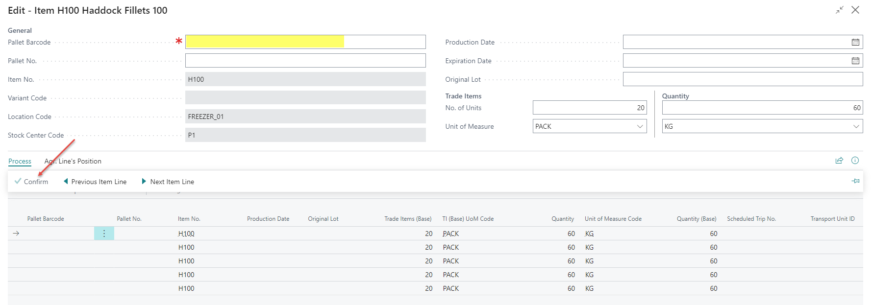Screen dimensions: 872x305
Task: Open the Line's Position tab
Action: pyautogui.click(x=73, y=161)
